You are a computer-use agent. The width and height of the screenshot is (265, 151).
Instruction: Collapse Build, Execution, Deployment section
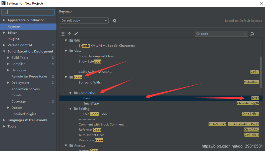(x=4, y=51)
